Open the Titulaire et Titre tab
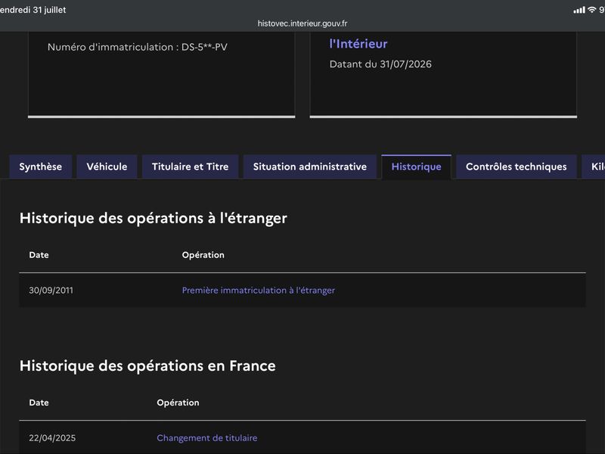 tap(191, 166)
